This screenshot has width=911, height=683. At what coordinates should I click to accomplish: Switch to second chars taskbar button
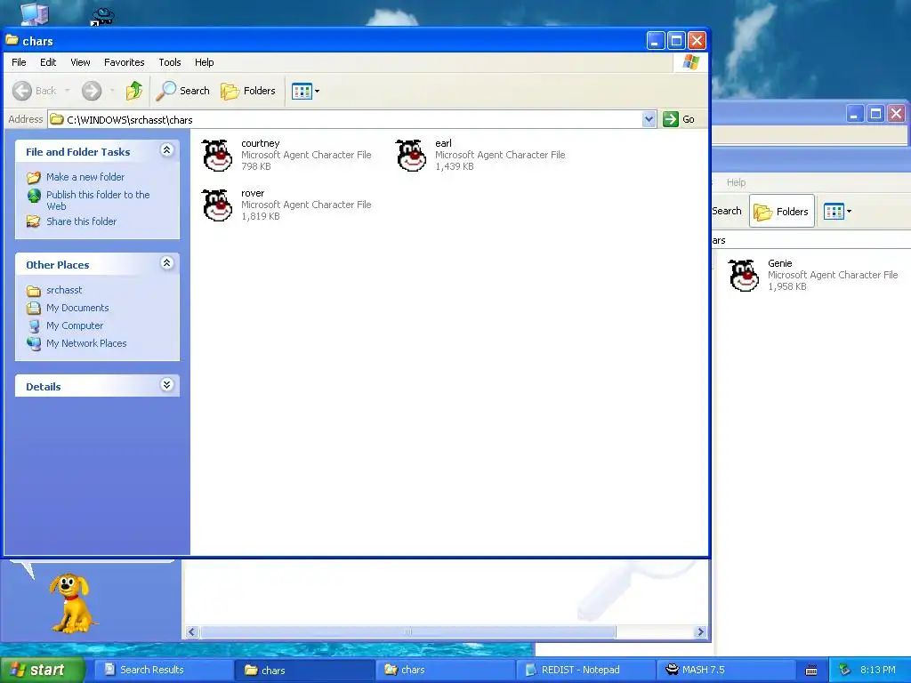tap(445, 671)
